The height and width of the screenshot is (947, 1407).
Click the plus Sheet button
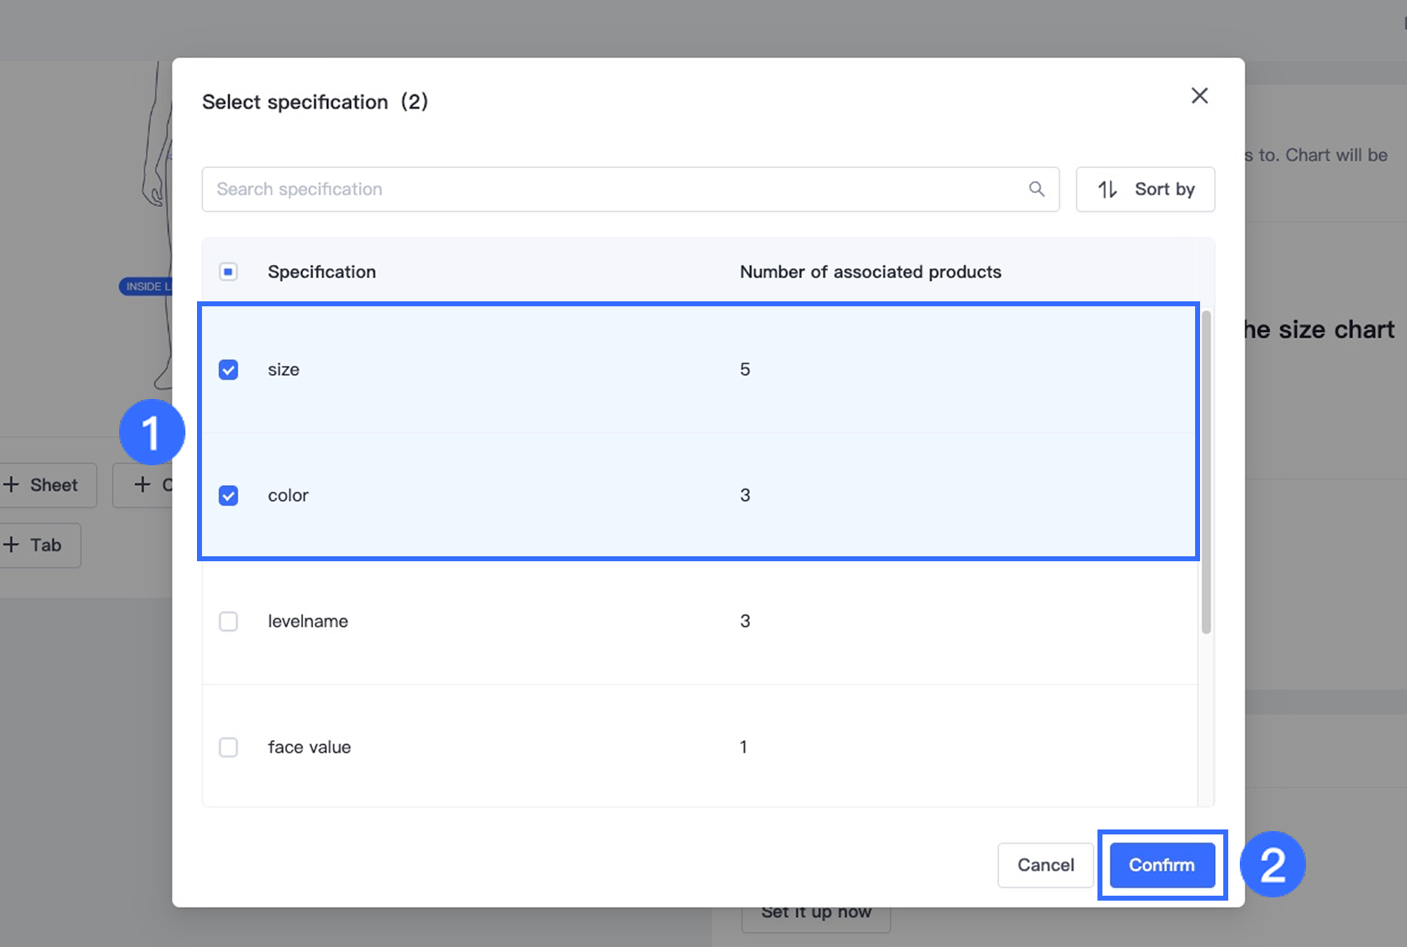pyautogui.click(x=43, y=485)
